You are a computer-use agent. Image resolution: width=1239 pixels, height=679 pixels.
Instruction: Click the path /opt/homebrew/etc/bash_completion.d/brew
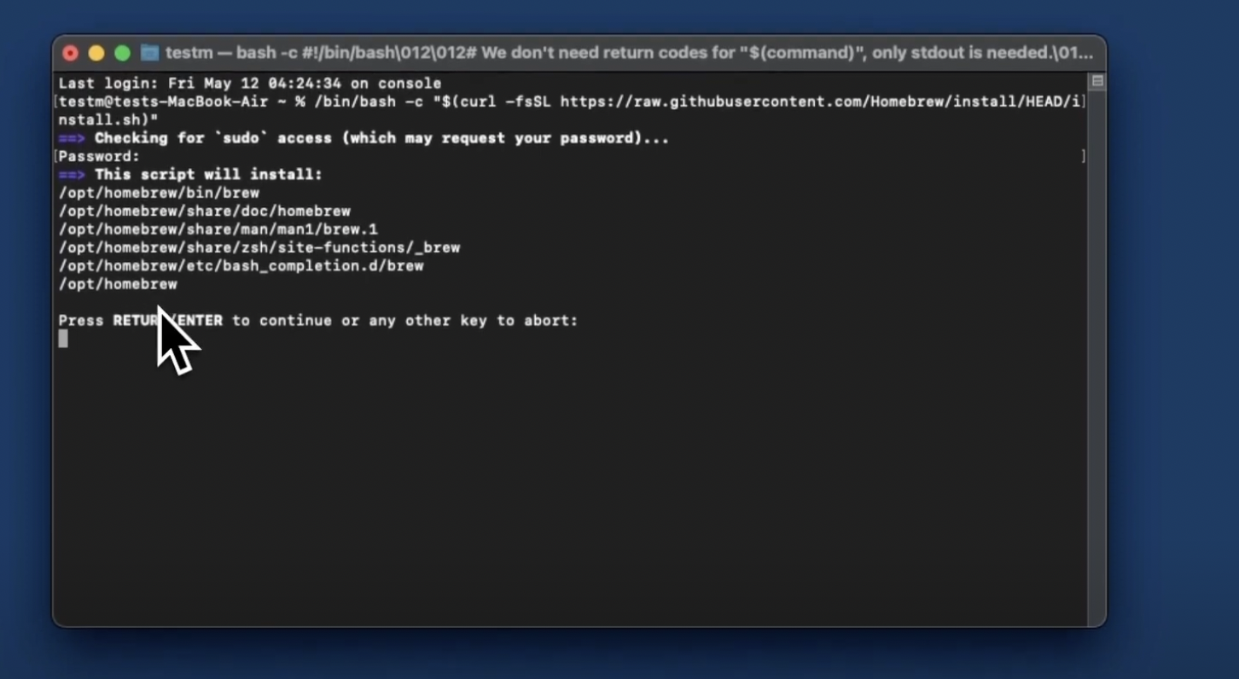241,265
